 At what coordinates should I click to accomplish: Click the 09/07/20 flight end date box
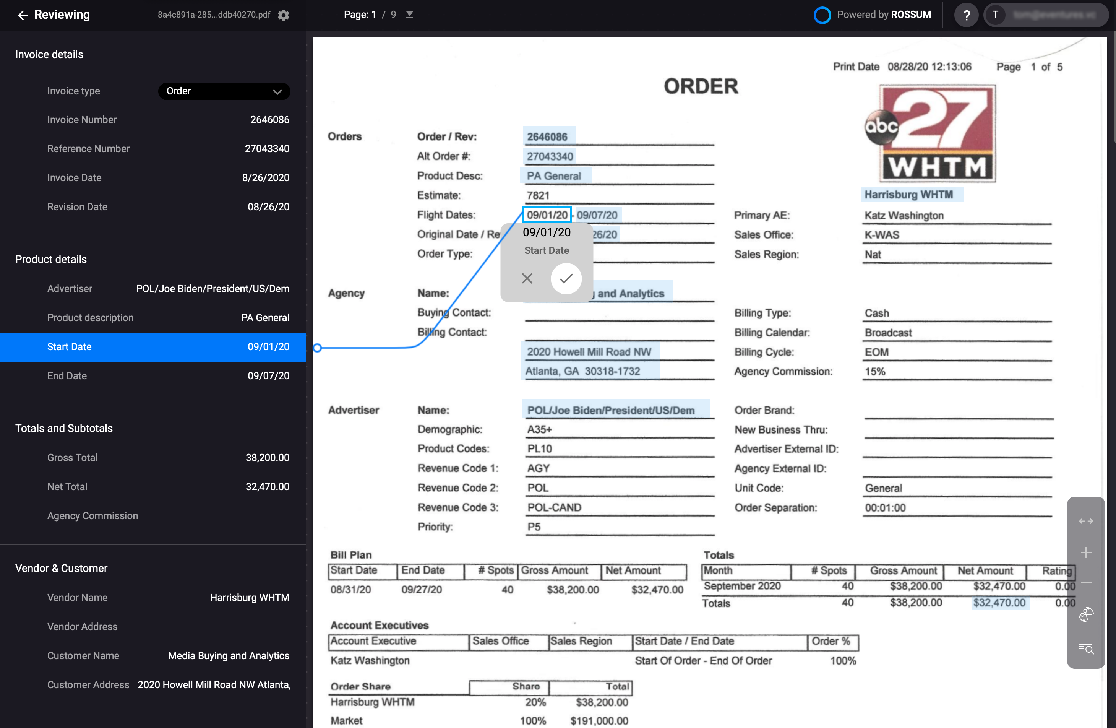pos(597,215)
